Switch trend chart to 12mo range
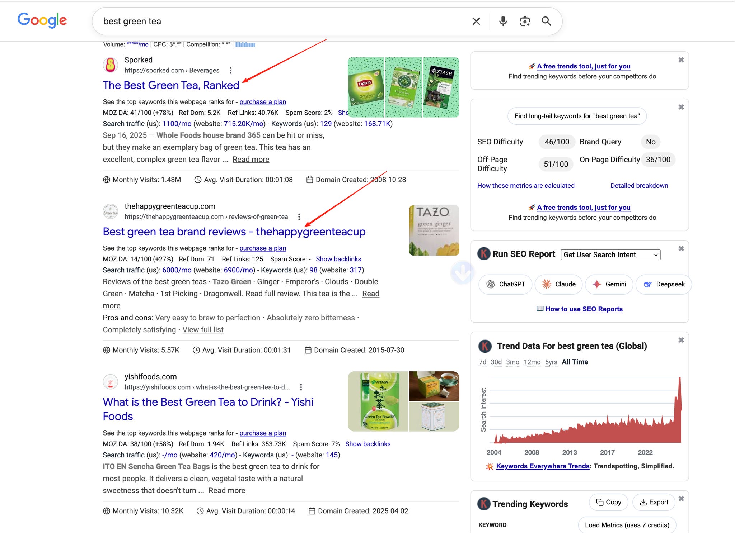 (532, 362)
